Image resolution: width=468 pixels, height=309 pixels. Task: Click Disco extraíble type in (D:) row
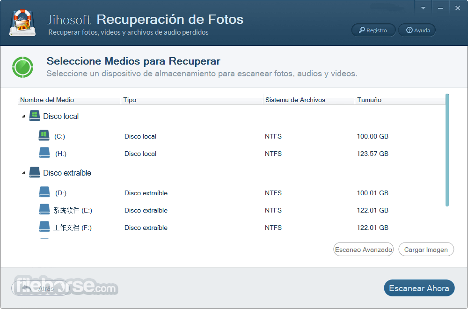tap(146, 193)
